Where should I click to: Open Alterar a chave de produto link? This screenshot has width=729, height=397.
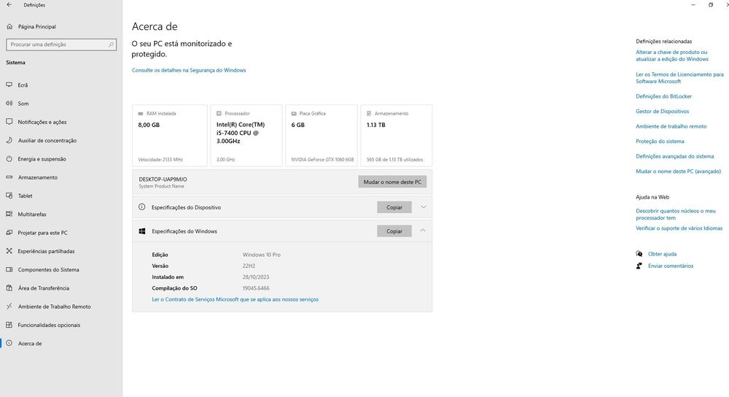point(672,55)
